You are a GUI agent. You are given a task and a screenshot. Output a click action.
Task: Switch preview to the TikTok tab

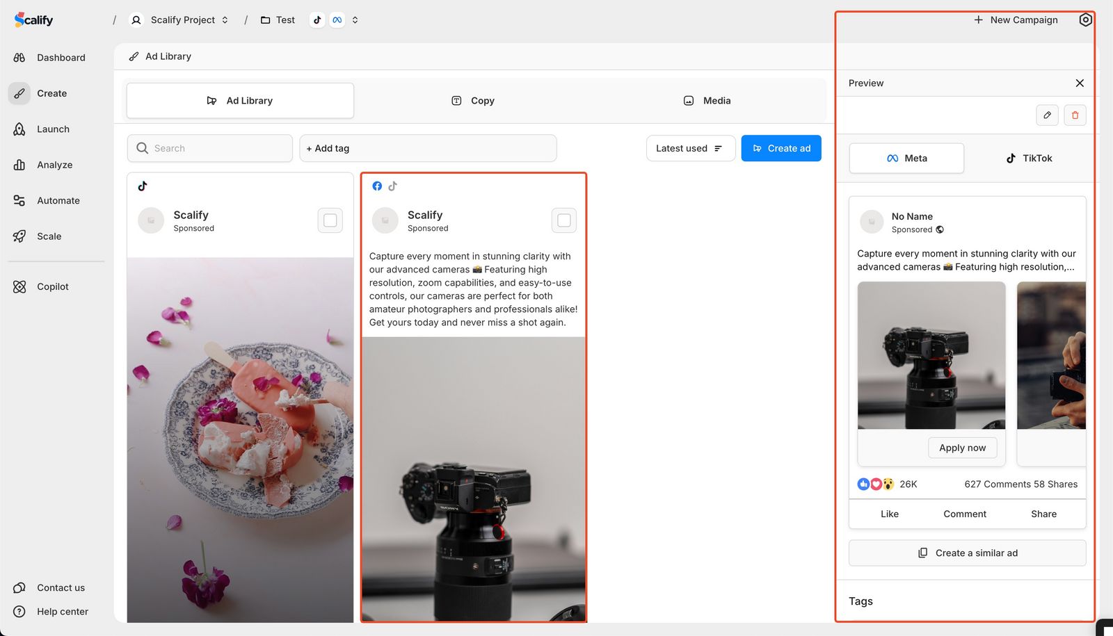(x=1029, y=158)
